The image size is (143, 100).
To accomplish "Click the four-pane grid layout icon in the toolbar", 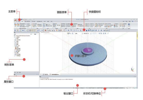I will (x=81, y=30).
